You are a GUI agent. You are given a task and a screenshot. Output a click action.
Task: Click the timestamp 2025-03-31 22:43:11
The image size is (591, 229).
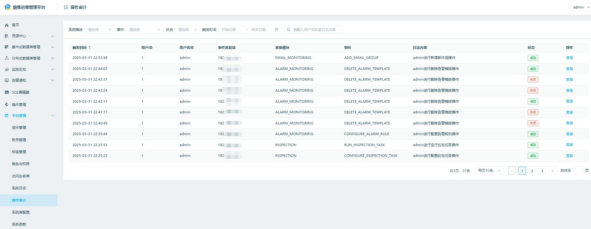(x=90, y=101)
